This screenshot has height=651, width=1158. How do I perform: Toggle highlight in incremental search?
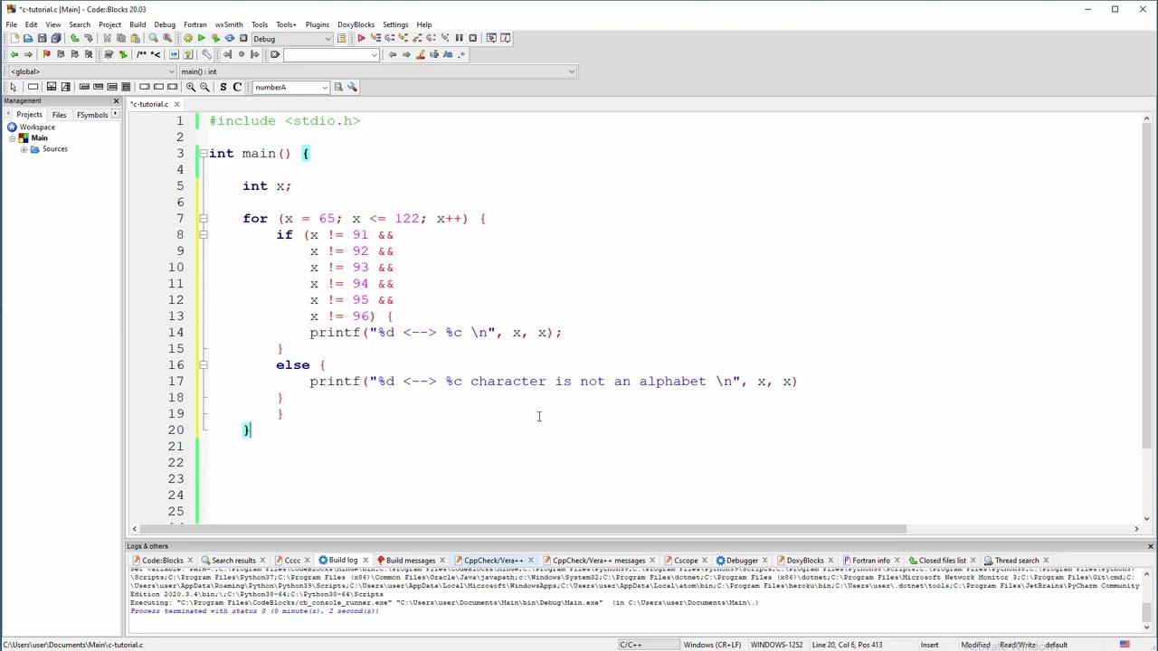420,54
